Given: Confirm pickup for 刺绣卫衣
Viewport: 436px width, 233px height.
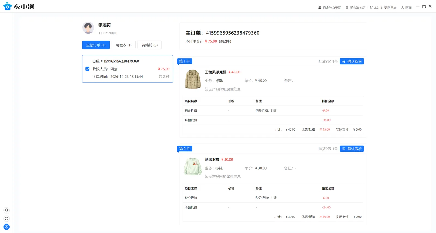Looking at the screenshot, I should click(352, 149).
